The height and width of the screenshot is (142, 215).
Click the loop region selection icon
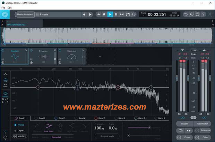[x=128, y=14]
